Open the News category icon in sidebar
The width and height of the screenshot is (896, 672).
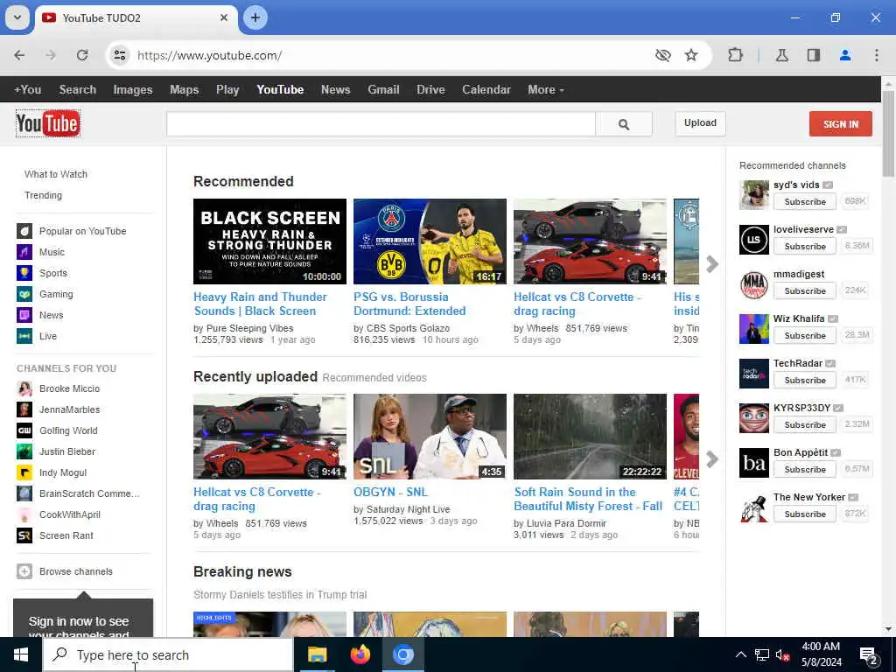[x=24, y=315]
